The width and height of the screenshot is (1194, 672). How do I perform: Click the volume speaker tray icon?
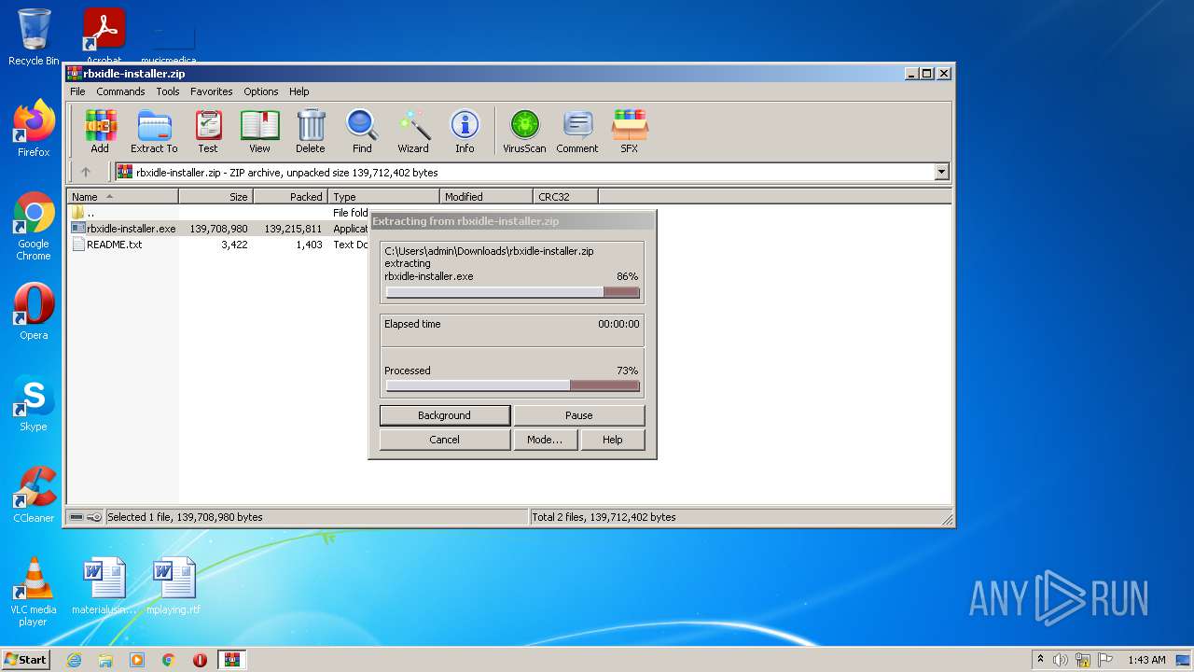1061,660
